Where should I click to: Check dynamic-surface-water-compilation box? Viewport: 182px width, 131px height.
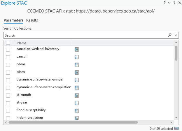point(8,88)
